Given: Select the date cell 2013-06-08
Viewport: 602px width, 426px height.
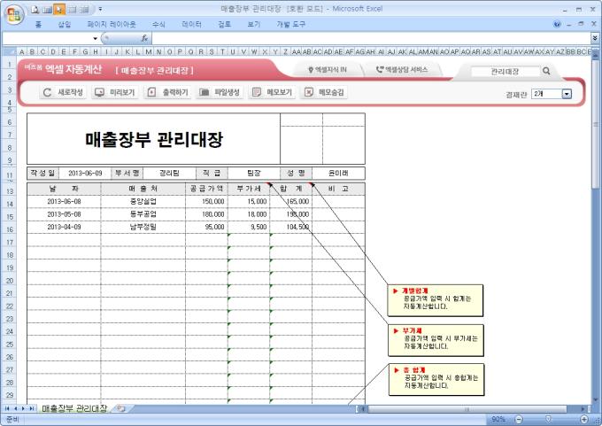Looking at the screenshot, I should point(64,202).
